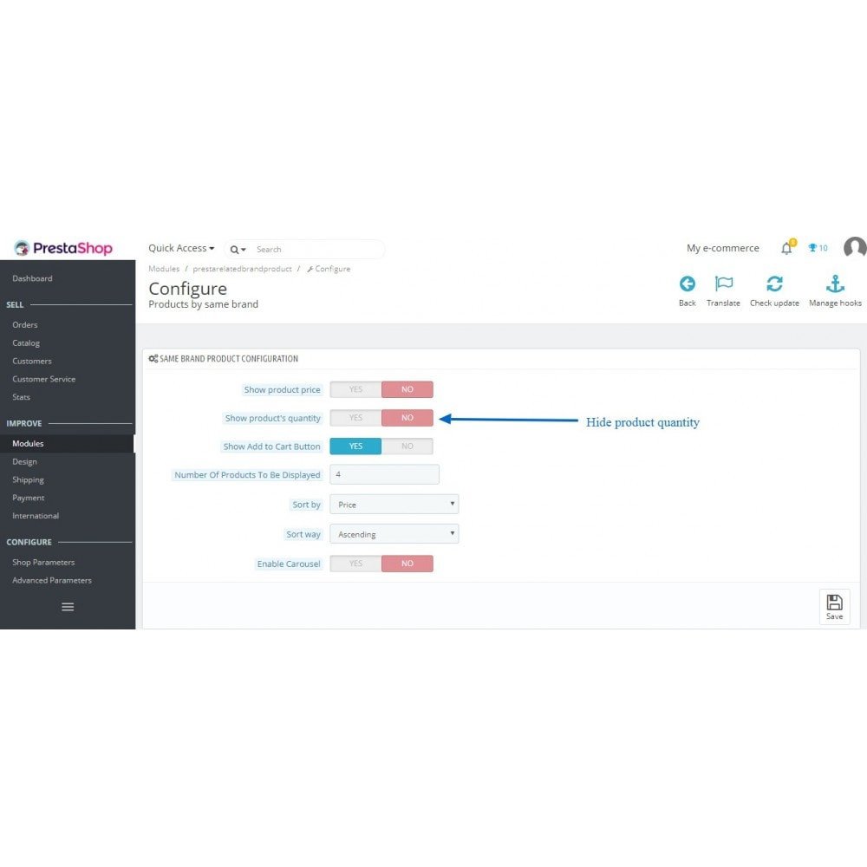Click Sort way label

pos(303,534)
